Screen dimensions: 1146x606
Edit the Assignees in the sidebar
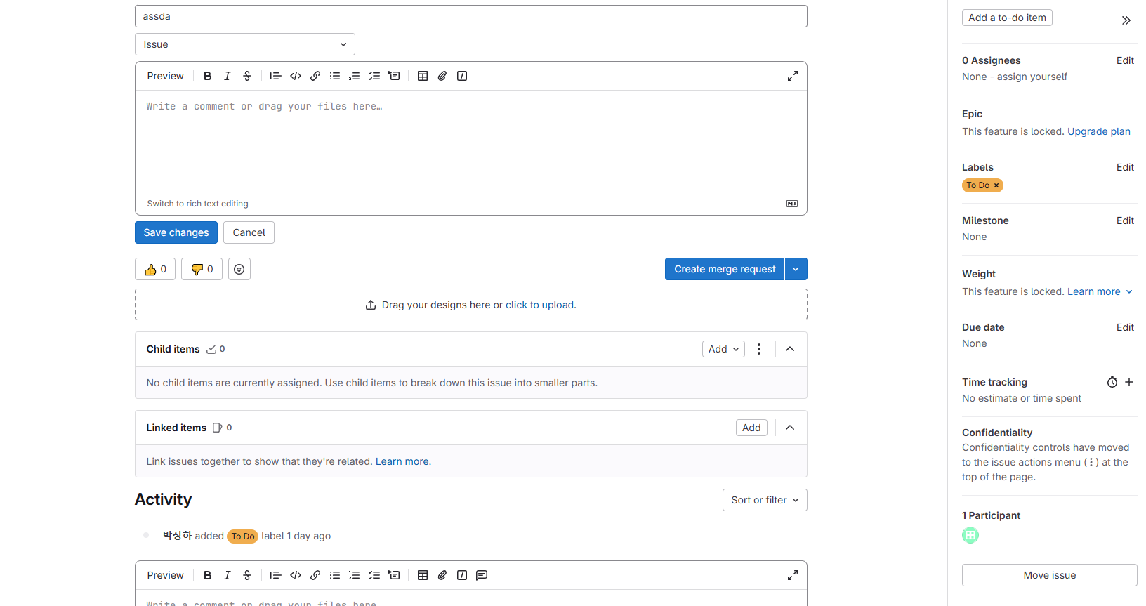tap(1125, 60)
